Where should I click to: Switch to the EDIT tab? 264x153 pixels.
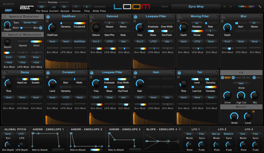pyautogui.click(x=8, y=10)
